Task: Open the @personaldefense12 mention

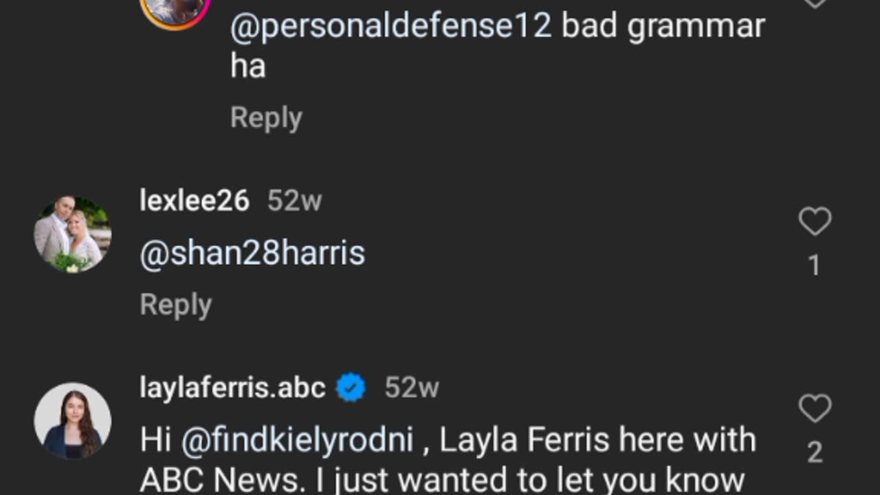Action: [x=390, y=26]
